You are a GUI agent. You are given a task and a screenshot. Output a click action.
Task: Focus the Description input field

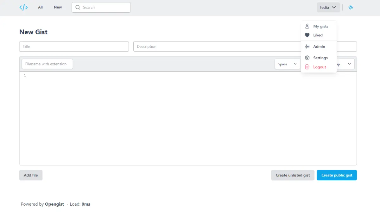point(245,47)
